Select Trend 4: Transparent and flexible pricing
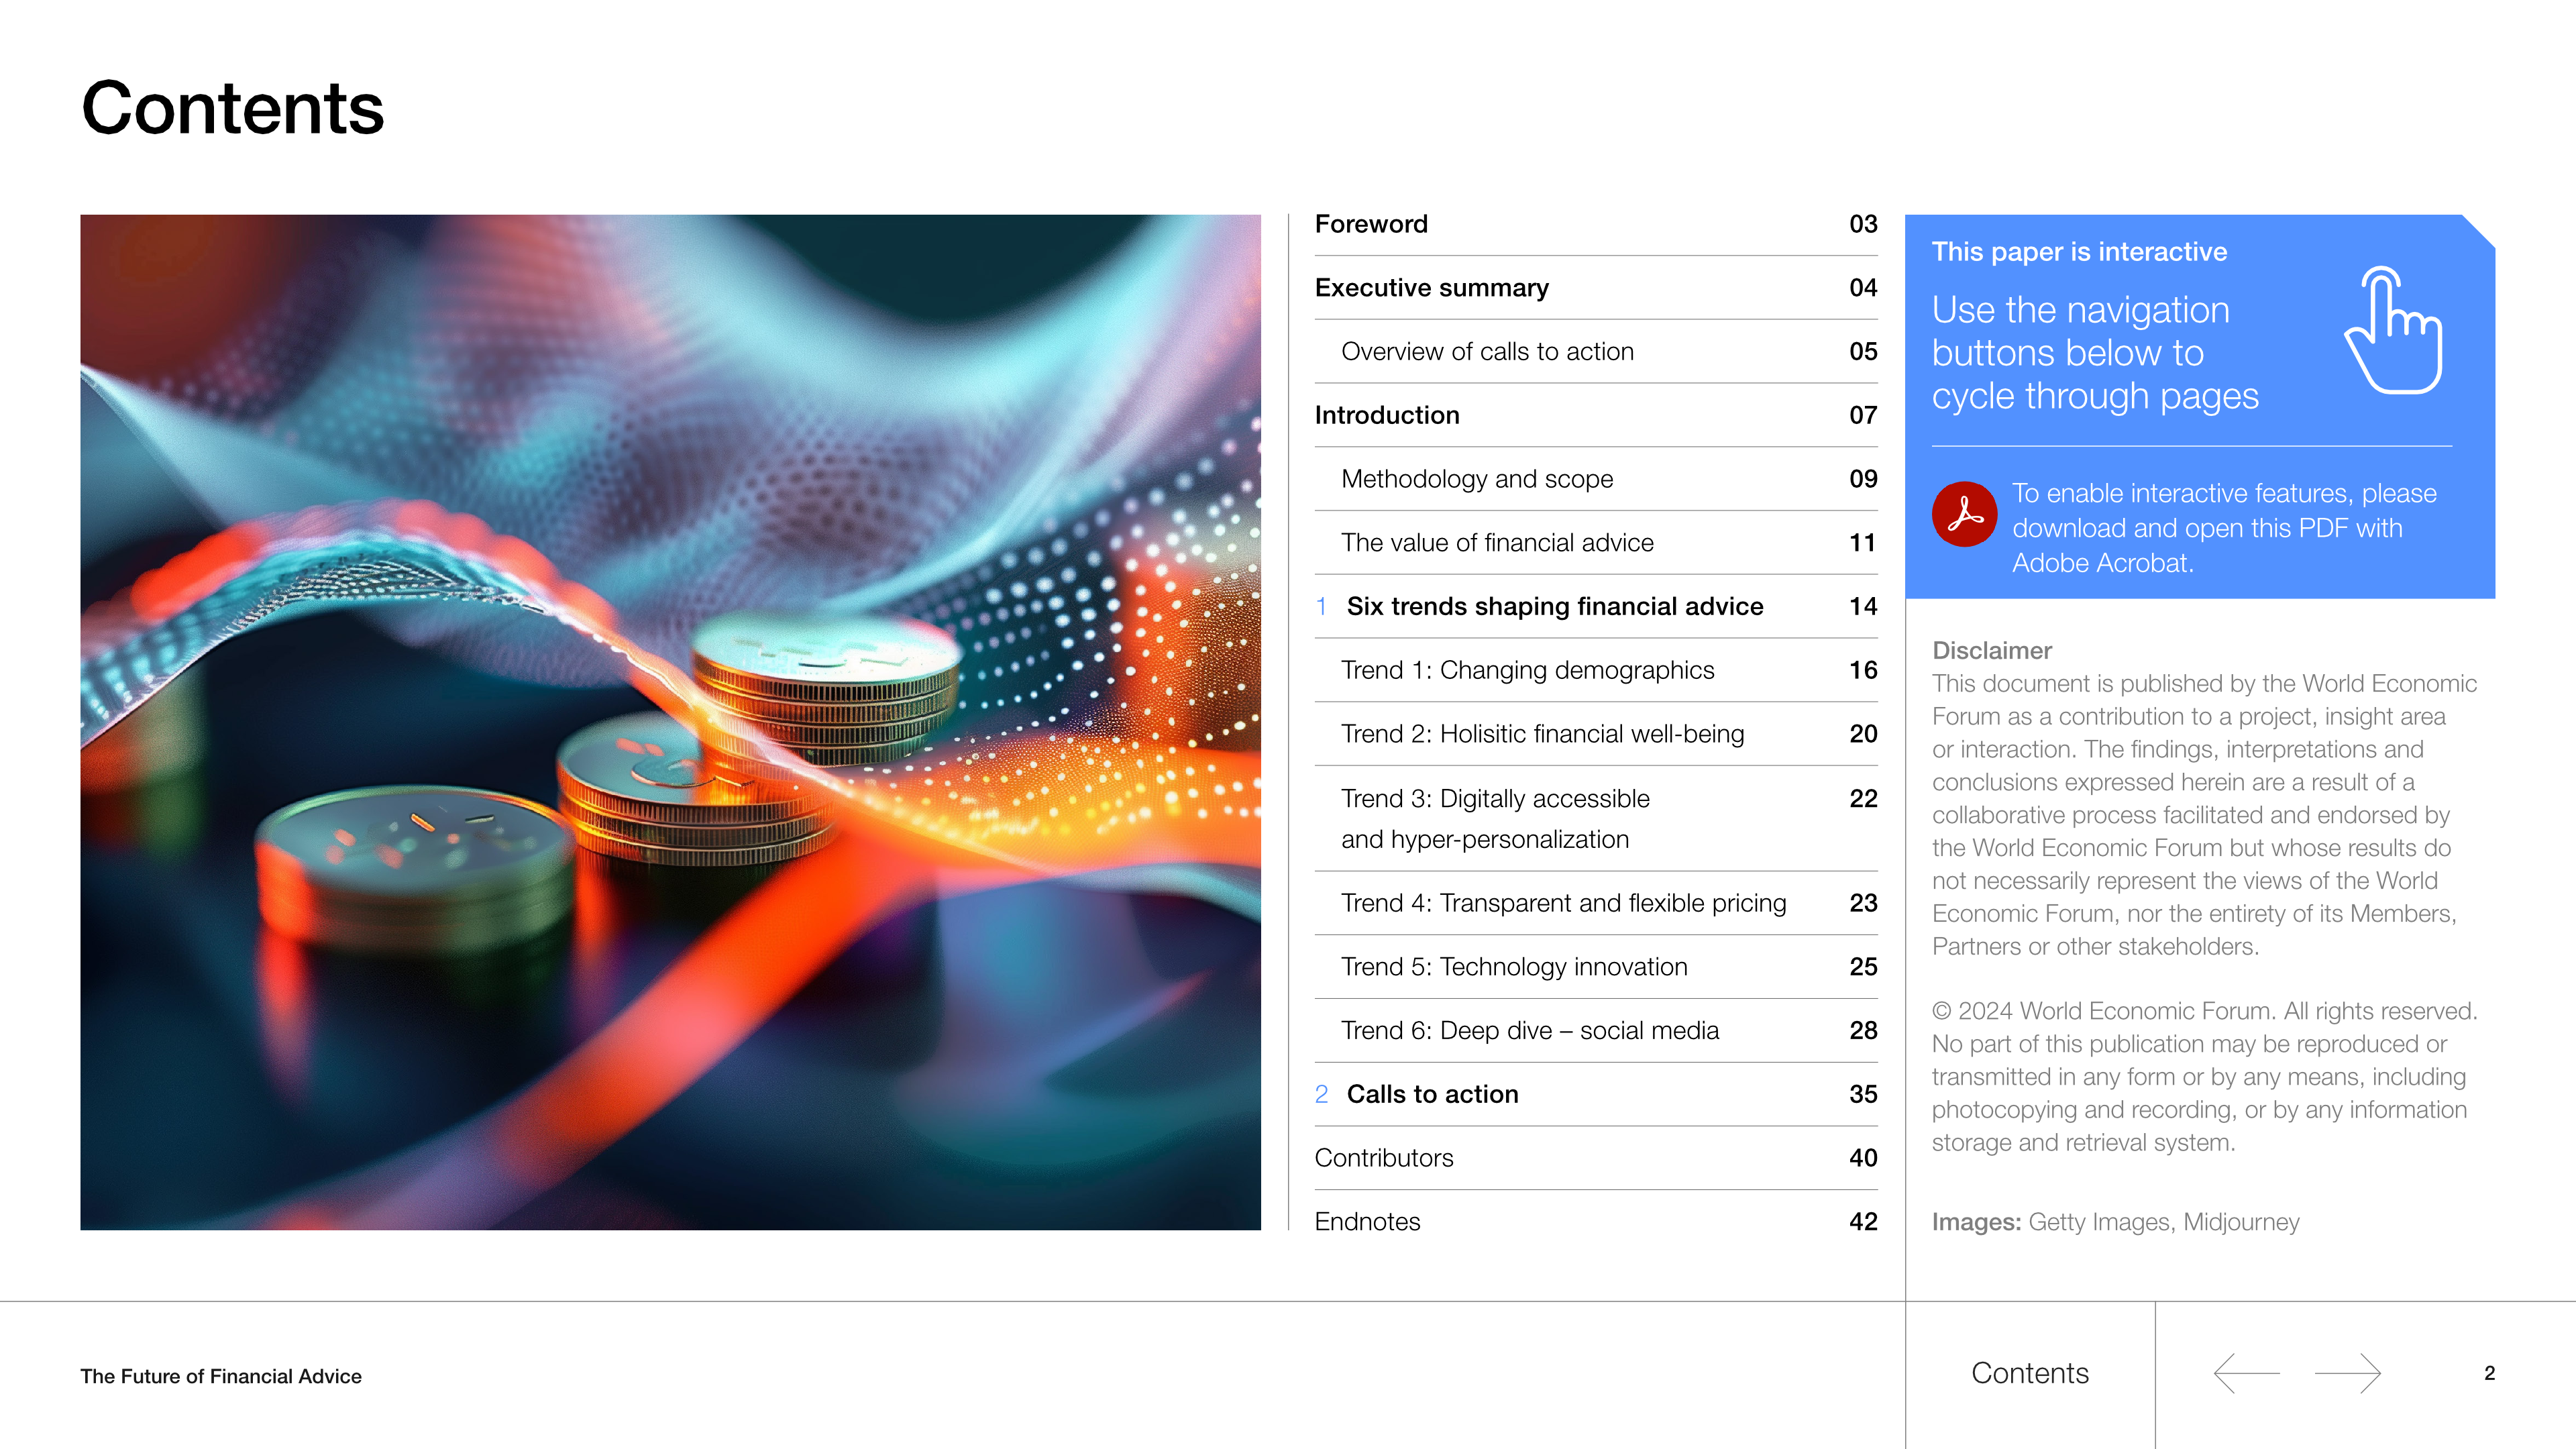Screen dimensions: 2576x1449 click(x=1596, y=903)
